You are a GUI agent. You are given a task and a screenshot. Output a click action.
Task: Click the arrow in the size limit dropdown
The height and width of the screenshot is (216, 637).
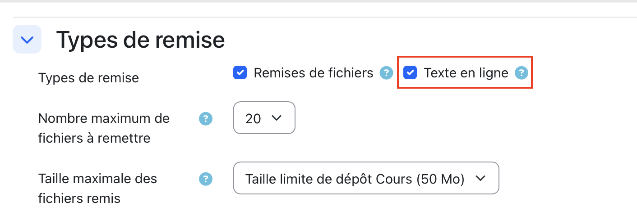(480, 178)
